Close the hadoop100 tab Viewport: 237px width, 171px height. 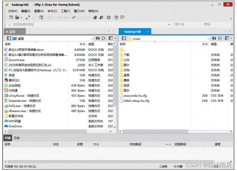148,32
